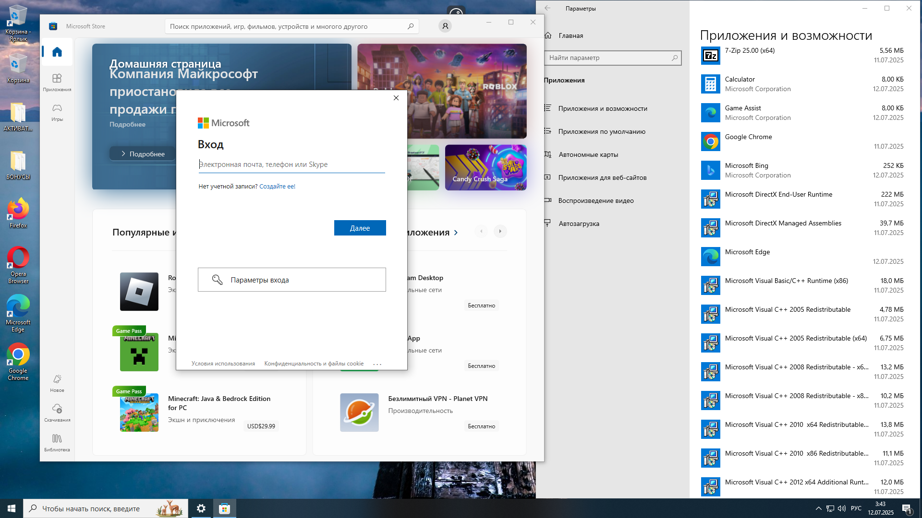Select Game Assist in app list
Viewport: 922px width, 518px height.
click(802, 113)
